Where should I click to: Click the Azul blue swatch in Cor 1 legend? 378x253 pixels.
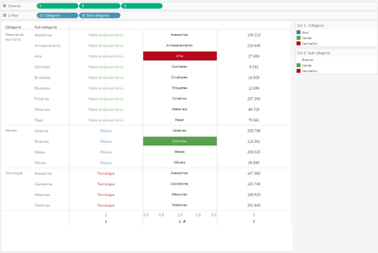[x=299, y=32]
